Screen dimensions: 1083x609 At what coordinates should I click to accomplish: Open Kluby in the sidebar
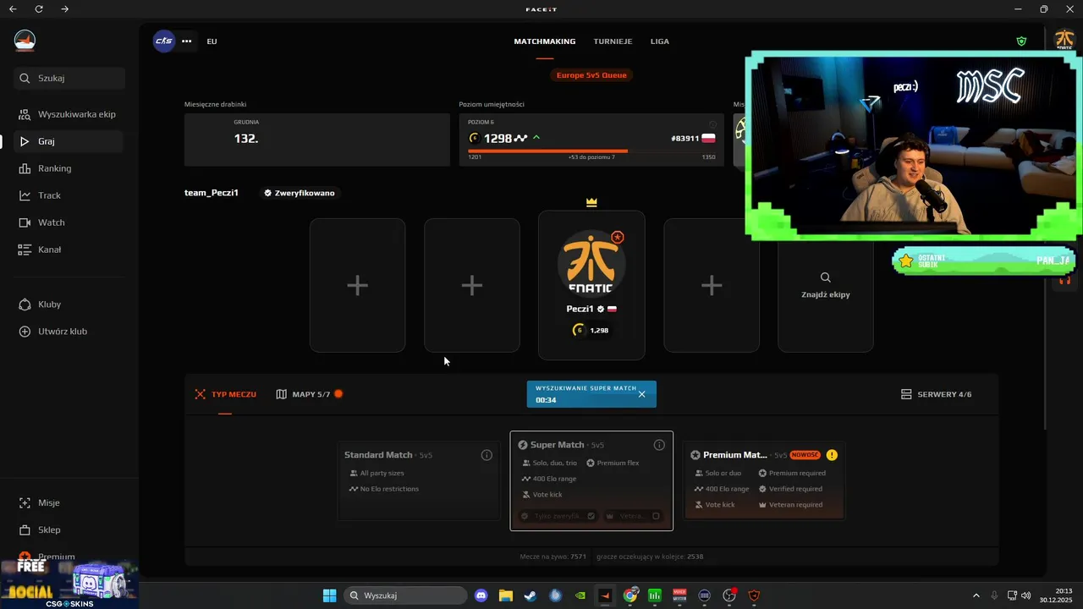pyautogui.click(x=68, y=304)
